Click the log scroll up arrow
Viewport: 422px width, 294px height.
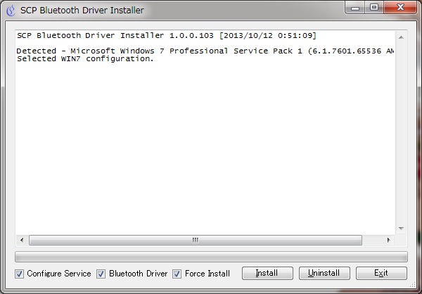point(401,37)
